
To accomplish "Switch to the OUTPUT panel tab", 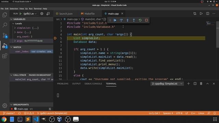I will pos(76,83).
